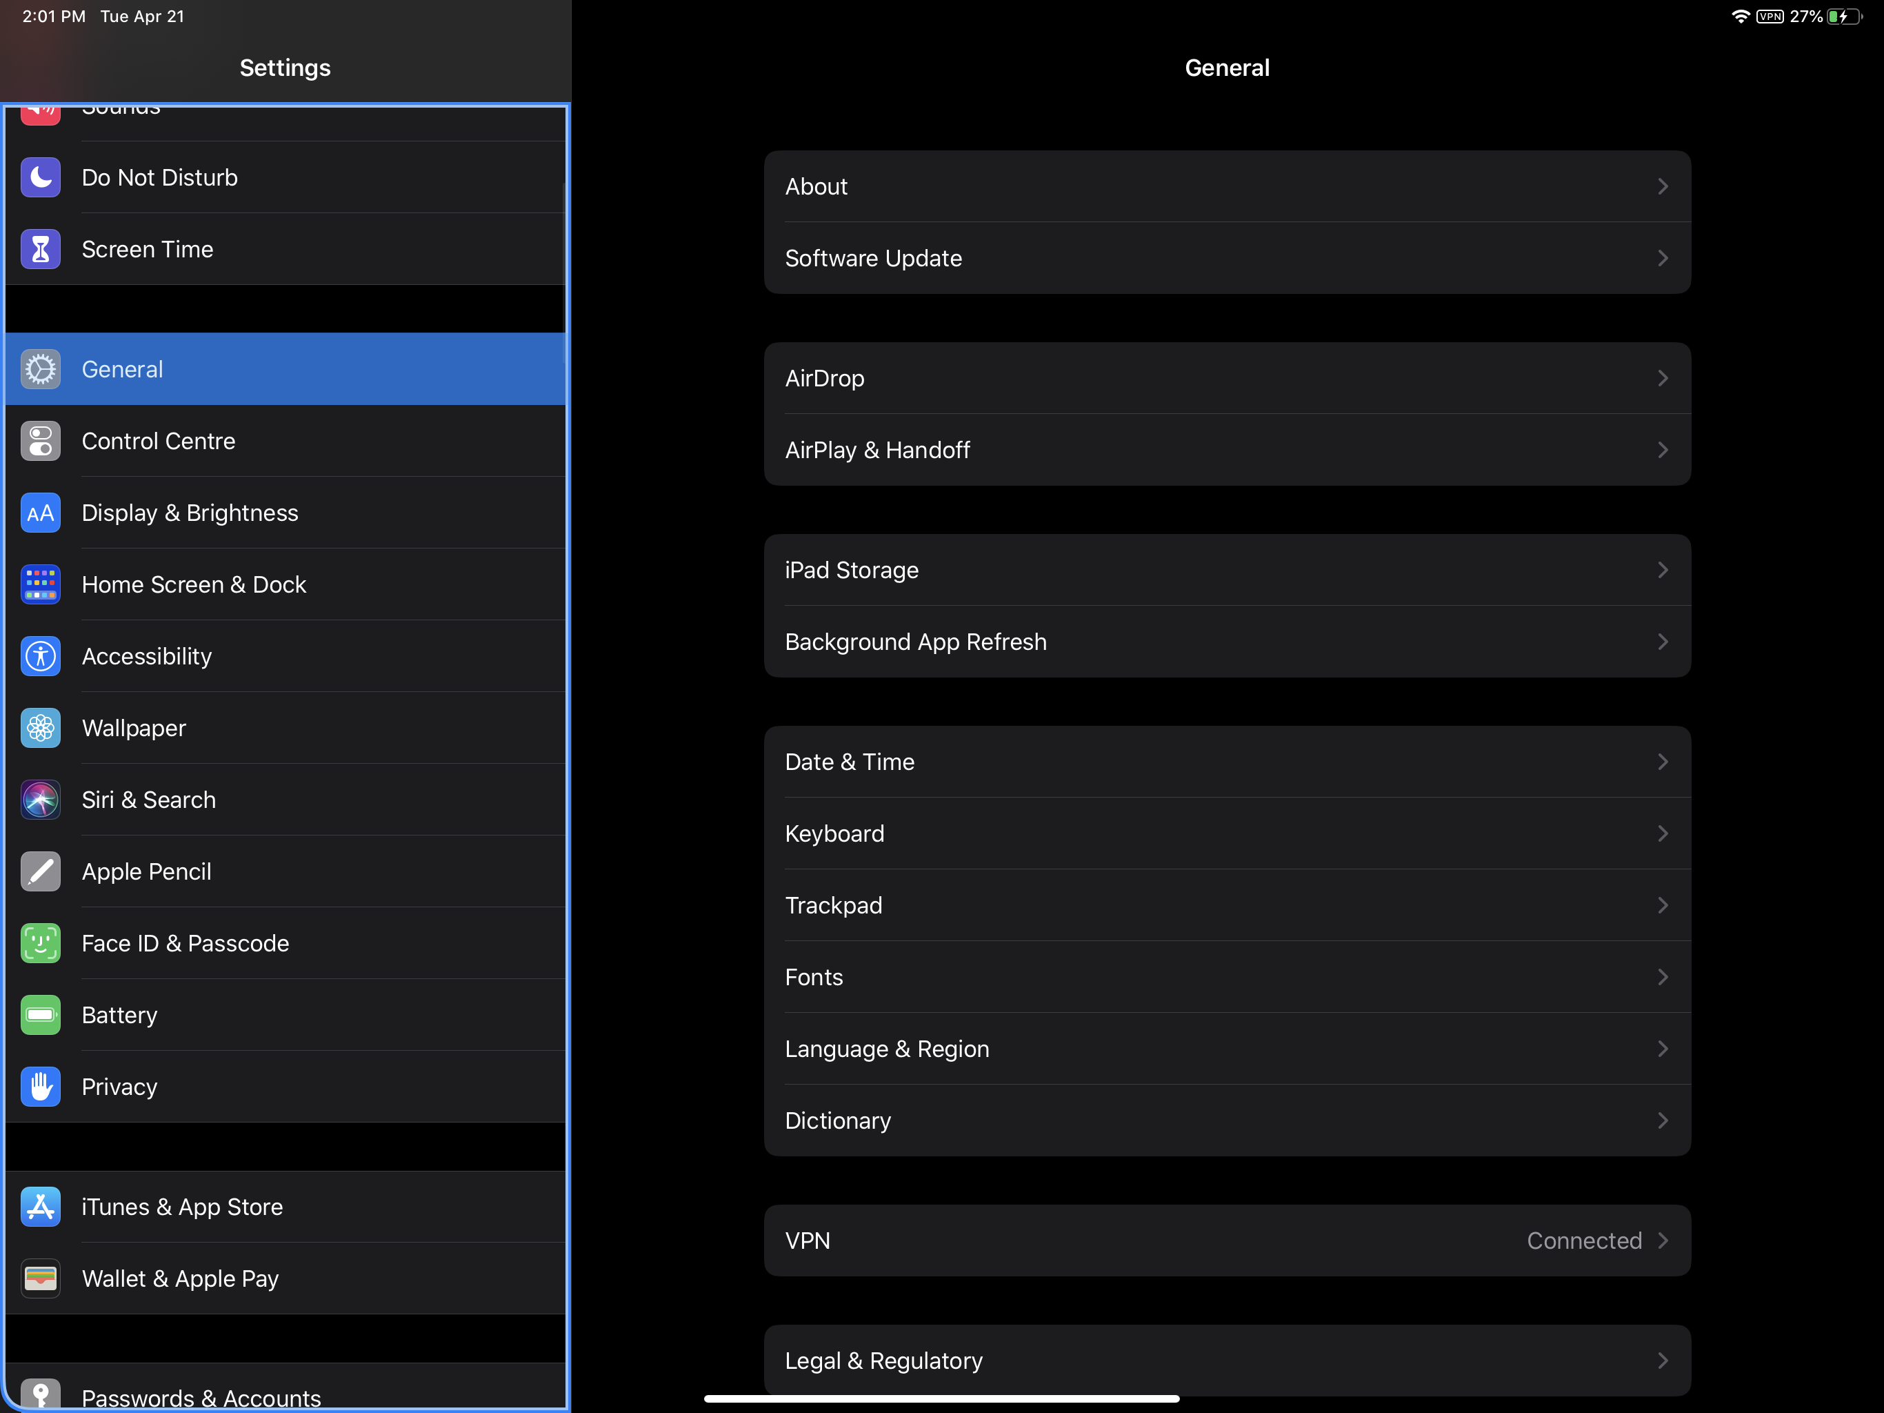The width and height of the screenshot is (1884, 1413).
Task: Open Do Not Disturb settings
Action: [x=285, y=177]
